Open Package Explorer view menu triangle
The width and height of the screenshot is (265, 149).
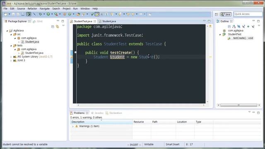coord(63,26)
